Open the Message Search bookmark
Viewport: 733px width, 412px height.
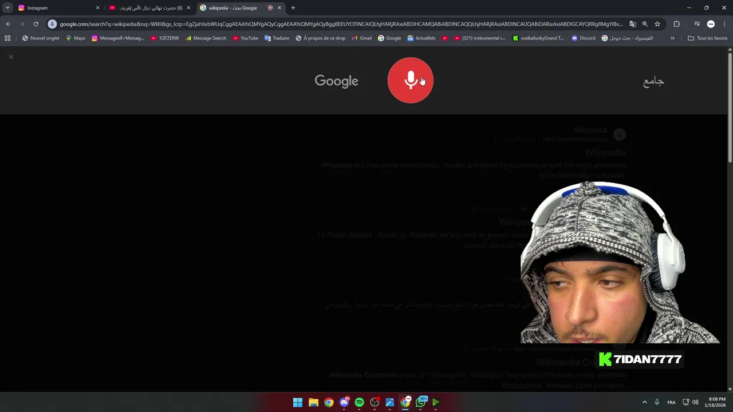click(x=206, y=38)
